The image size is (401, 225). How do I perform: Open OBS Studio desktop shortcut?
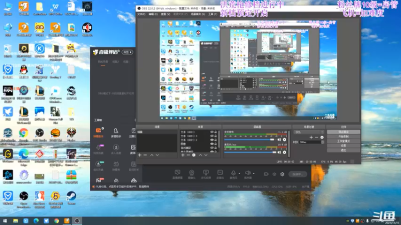(40, 135)
